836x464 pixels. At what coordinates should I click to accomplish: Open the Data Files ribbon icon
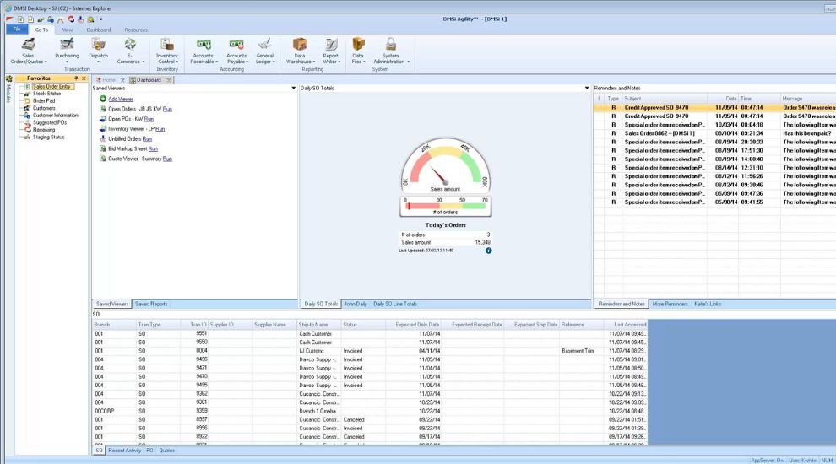(x=358, y=51)
